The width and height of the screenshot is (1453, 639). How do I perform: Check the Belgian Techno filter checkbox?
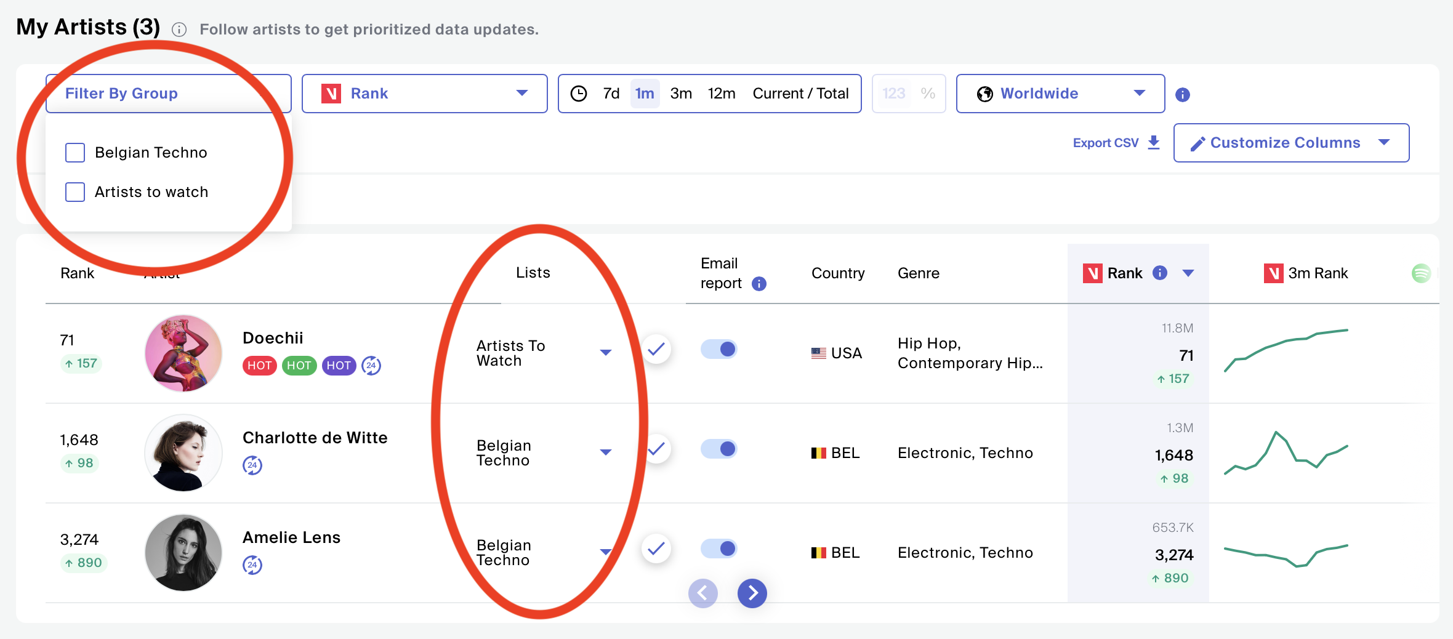(x=75, y=153)
